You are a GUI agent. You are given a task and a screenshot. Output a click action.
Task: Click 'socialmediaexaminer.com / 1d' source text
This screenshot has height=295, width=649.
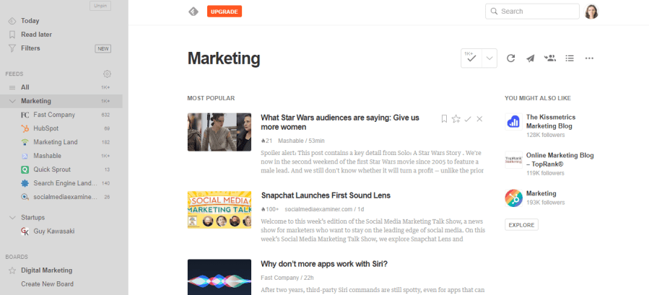(325, 209)
